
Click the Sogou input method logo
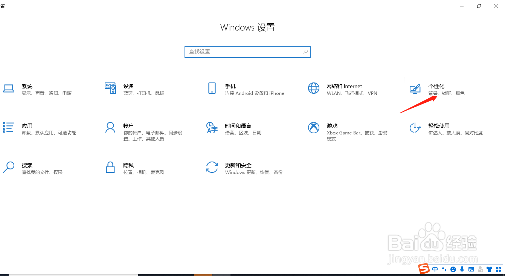coord(424,269)
